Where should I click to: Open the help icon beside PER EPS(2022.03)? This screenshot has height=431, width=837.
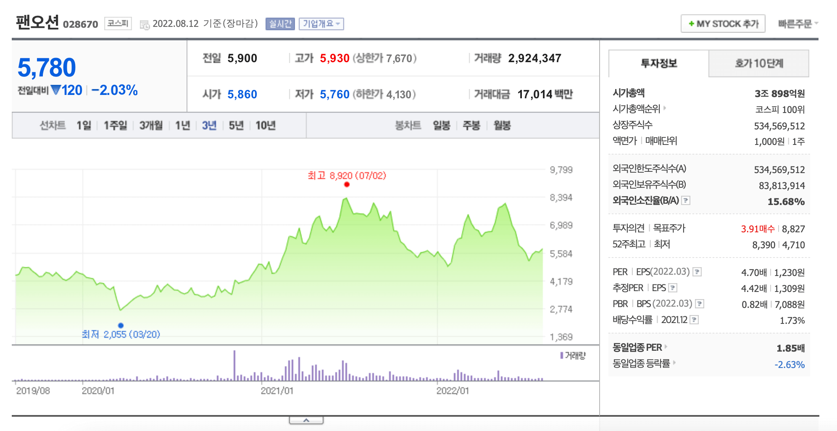click(x=697, y=272)
